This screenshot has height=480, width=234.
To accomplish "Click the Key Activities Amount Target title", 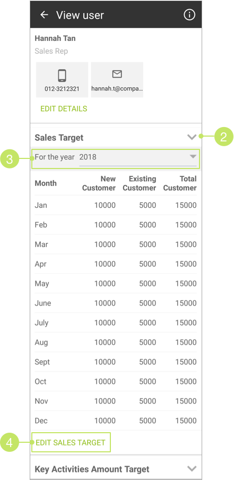I will (x=92, y=469).
